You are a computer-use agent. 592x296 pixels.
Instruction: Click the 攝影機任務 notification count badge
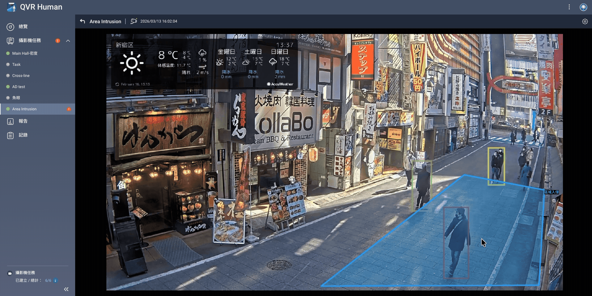(x=57, y=41)
